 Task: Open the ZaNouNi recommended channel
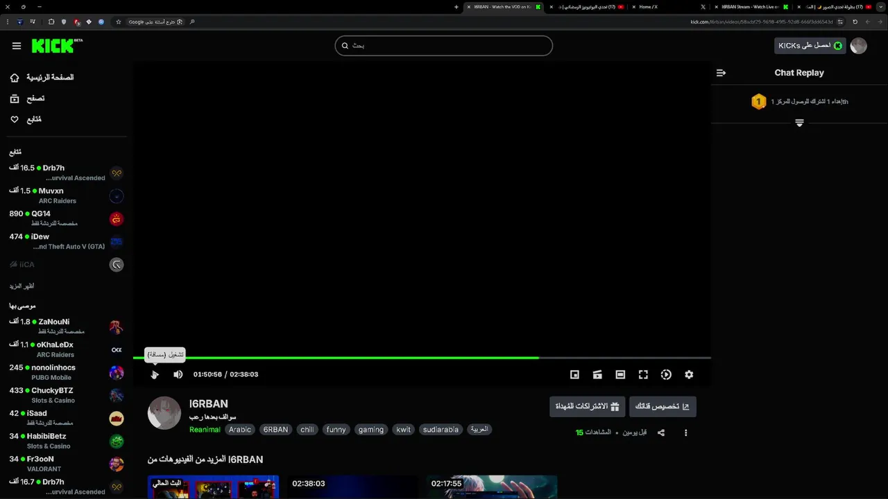67,326
